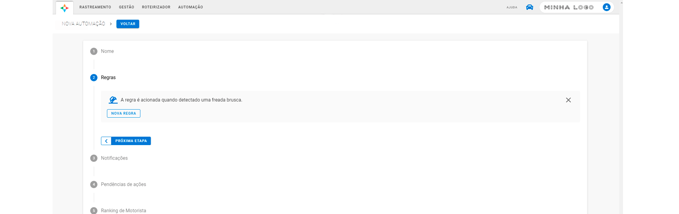Open step 5 Ranking de Motorista

tap(123, 211)
